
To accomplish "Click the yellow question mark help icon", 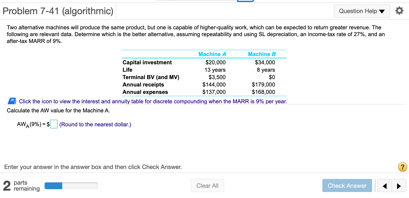I will pyautogui.click(x=402, y=167).
